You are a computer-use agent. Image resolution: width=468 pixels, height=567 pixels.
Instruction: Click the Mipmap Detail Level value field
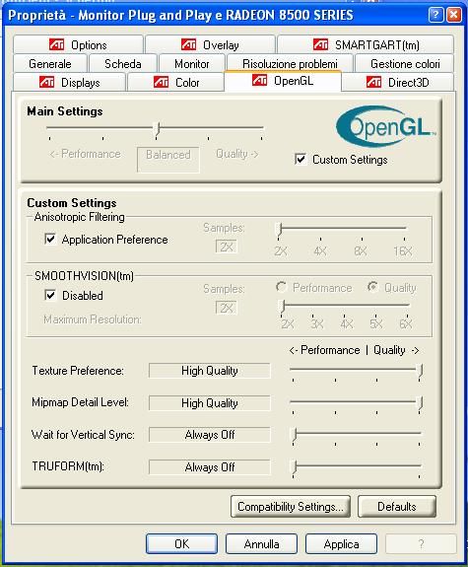pos(209,403)
